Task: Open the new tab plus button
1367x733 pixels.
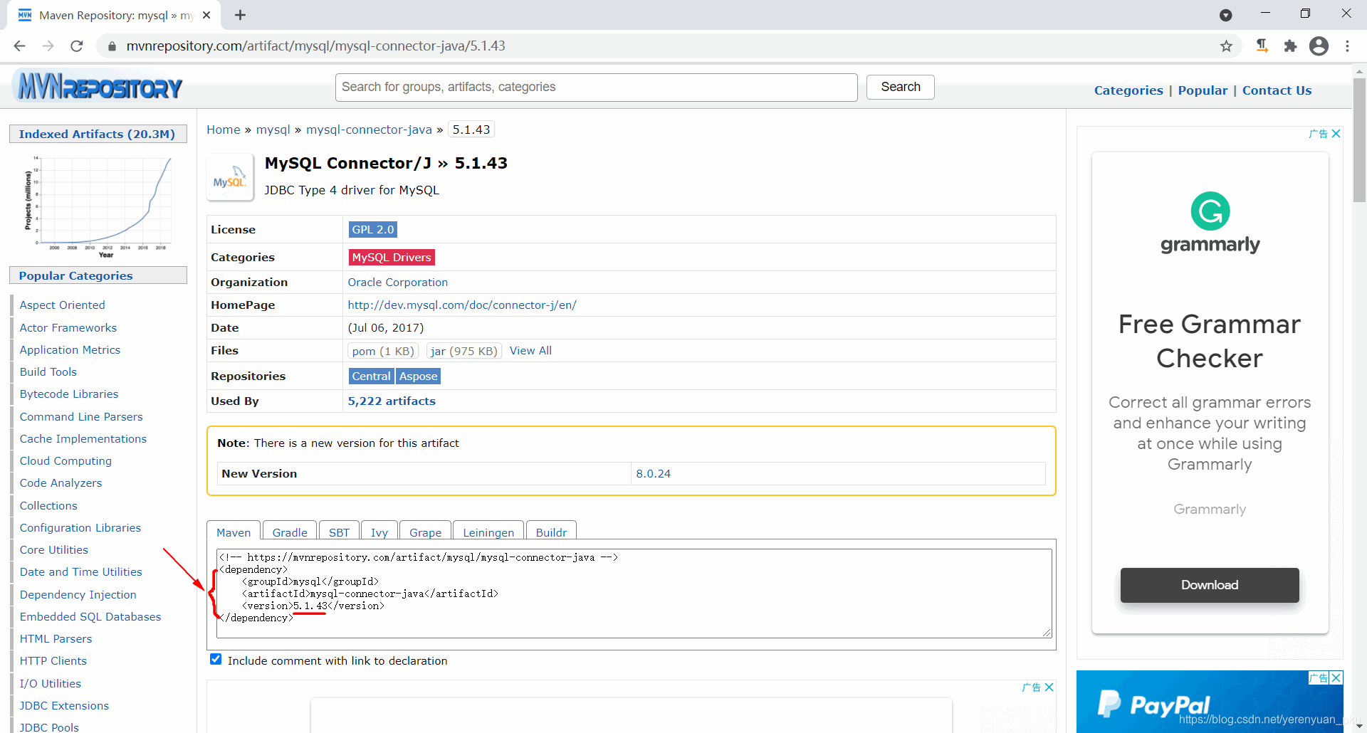Action: pos(240,15)
